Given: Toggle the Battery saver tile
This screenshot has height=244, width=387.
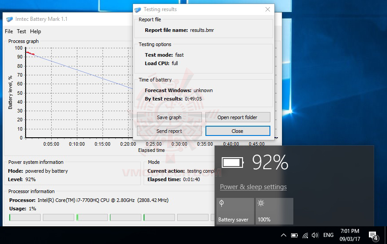Looking at the screenshot, I should click(x=235, y=211).
